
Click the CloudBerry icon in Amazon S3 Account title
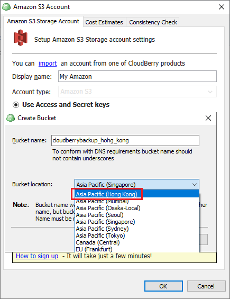6,7
